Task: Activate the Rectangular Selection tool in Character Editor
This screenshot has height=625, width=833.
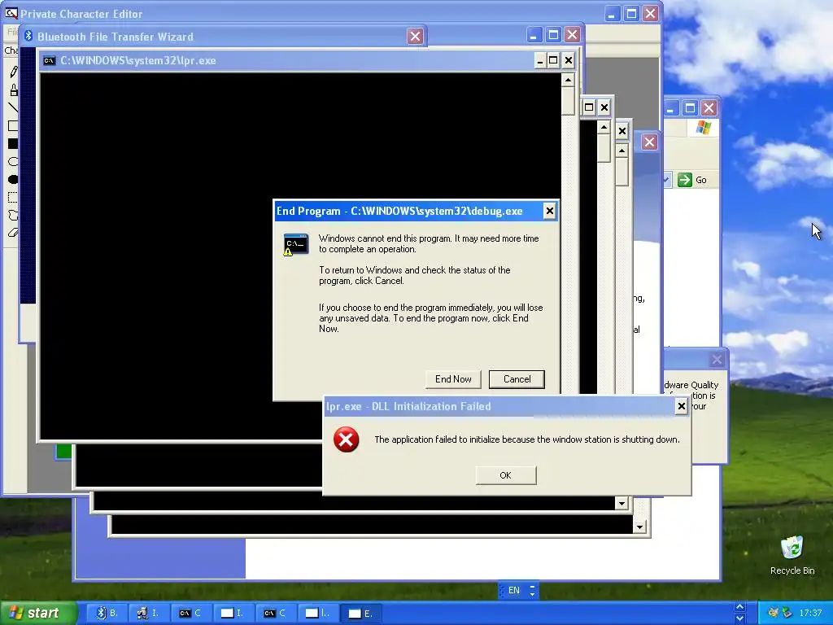Action: 13,198
